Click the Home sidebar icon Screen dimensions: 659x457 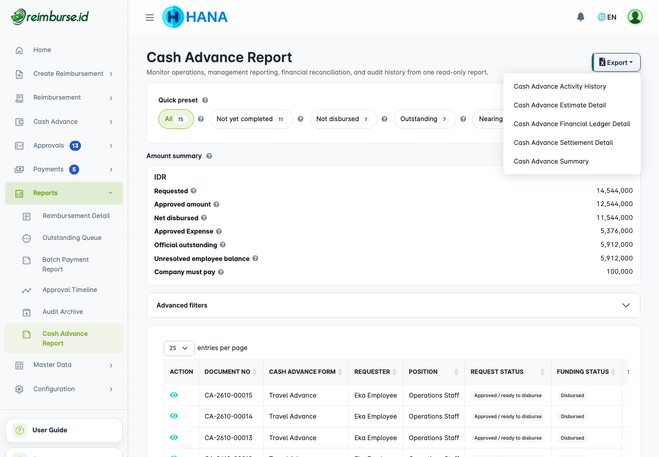tap(19, 50)
